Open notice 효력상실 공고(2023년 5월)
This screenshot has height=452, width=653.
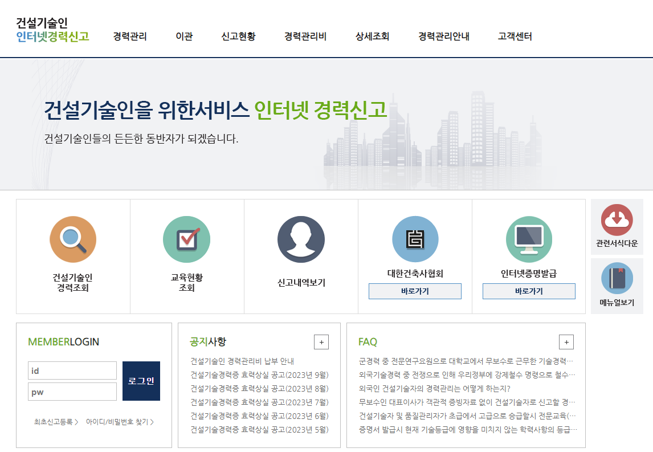[x=259, y=430]
